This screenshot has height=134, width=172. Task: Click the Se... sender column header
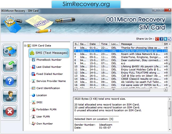tap(83, 44)
